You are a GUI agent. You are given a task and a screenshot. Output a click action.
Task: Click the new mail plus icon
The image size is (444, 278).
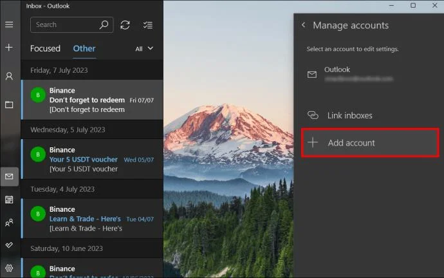click(9, 47)
